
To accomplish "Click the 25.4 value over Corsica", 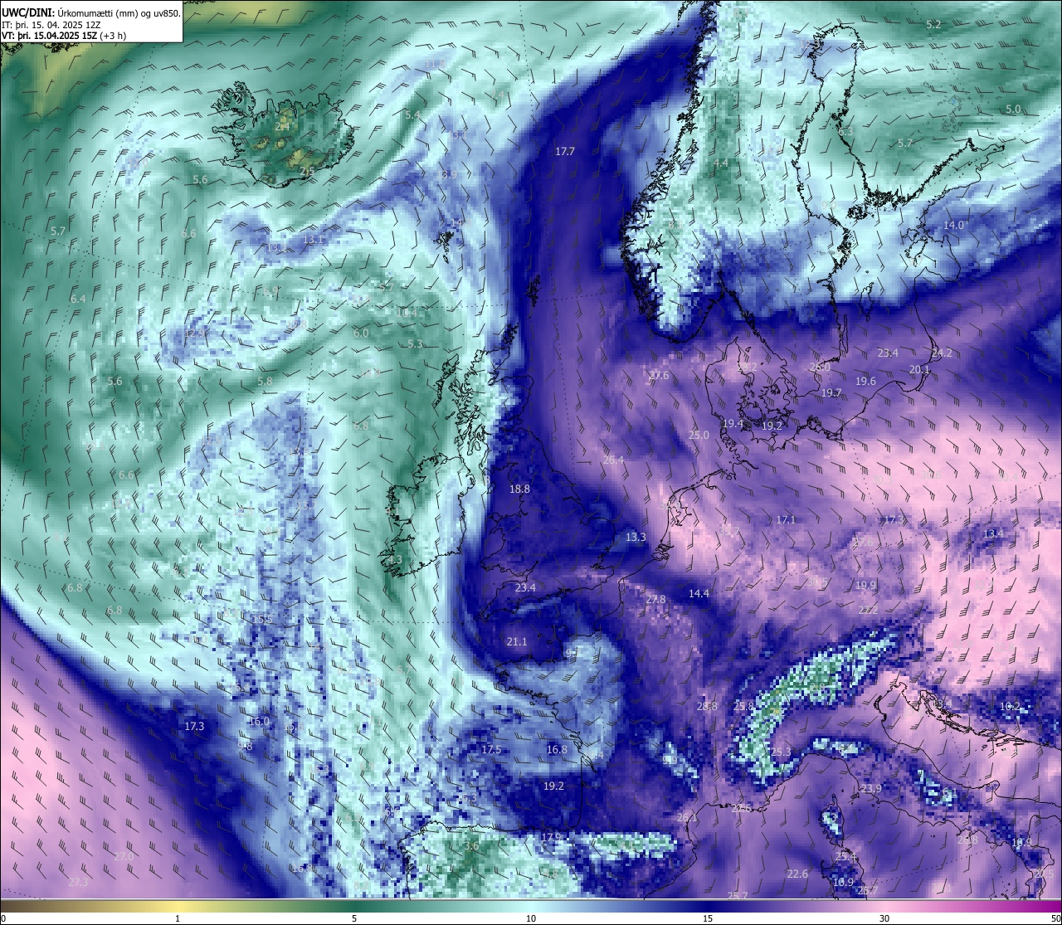I will click(845, 855).
